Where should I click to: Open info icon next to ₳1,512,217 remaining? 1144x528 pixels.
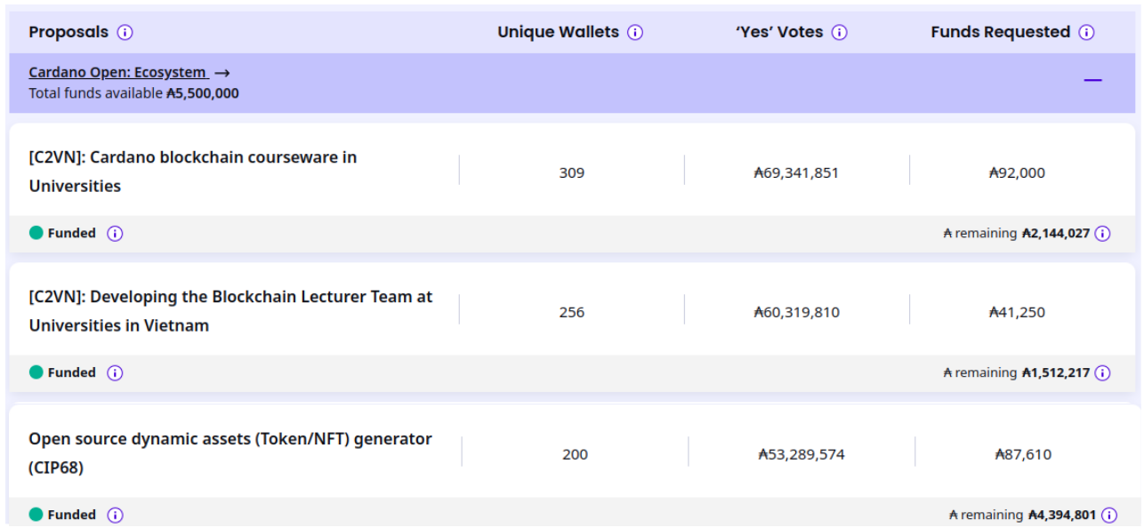pos(1102,373)
